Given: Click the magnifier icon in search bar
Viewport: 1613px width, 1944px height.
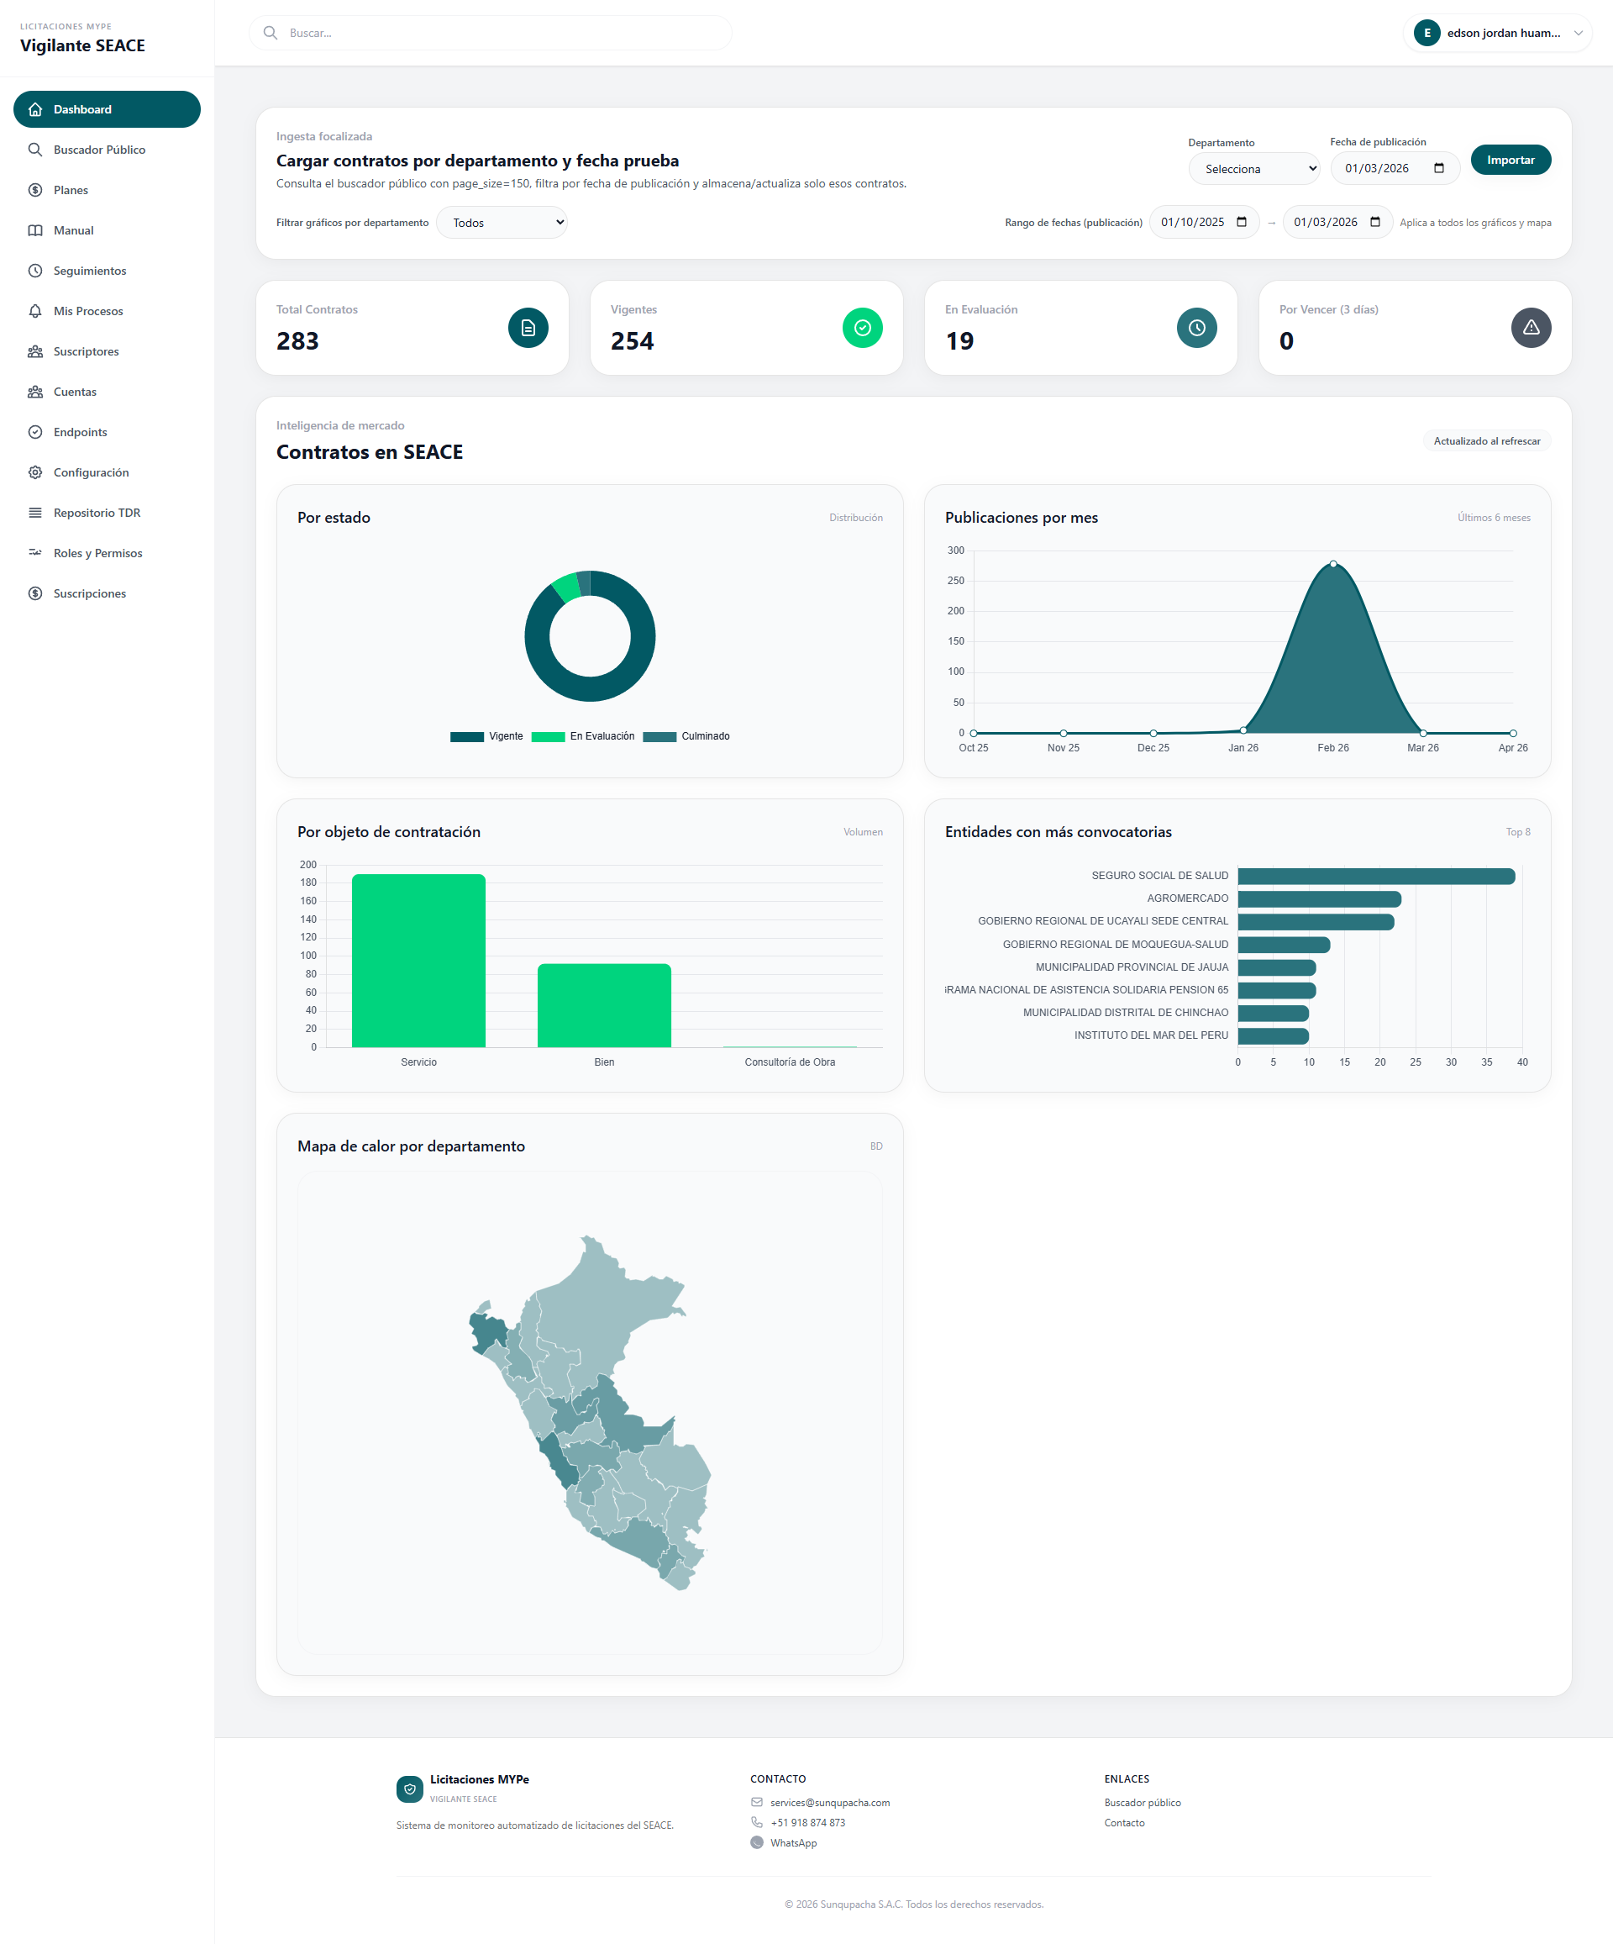Looking at the screenshot, I should (x=271, y=34).
